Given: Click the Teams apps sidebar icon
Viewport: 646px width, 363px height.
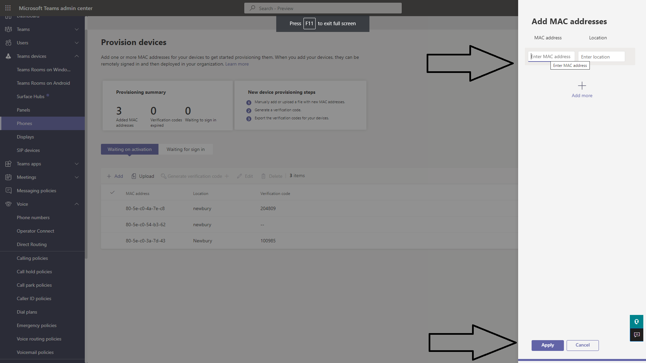Looking at the screenshot, I should coord(8,164).
